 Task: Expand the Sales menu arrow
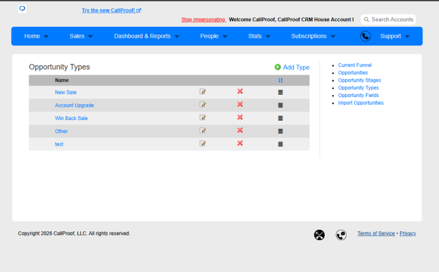[91, 36]
